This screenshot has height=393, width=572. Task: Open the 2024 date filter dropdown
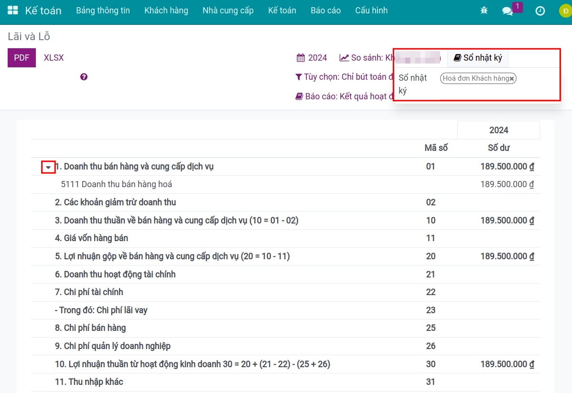point(312,58)
